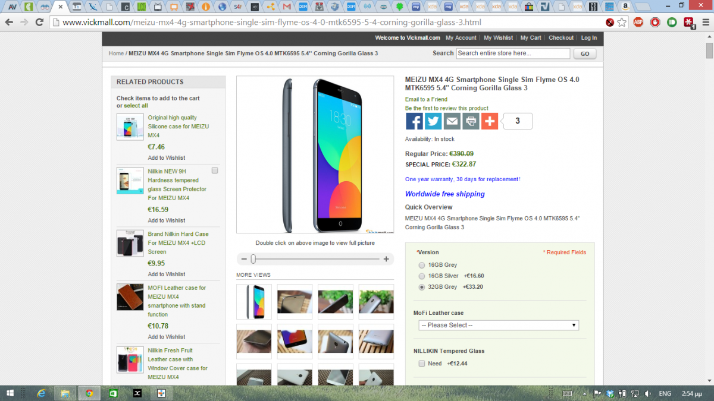Switch to Chrome in the taskbar
Image resolution: width=714 pixels, height=401 pixels.
89,393
